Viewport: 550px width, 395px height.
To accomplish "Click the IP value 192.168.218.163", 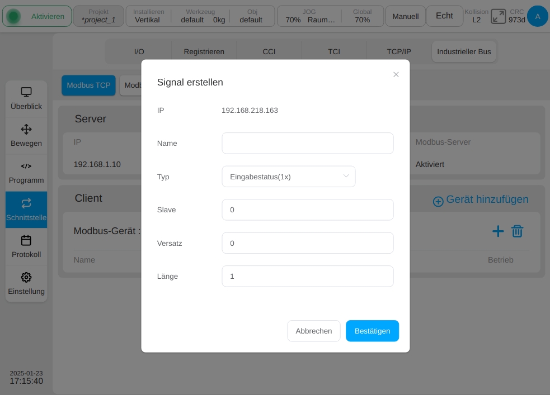I will (x=250, y=110).
